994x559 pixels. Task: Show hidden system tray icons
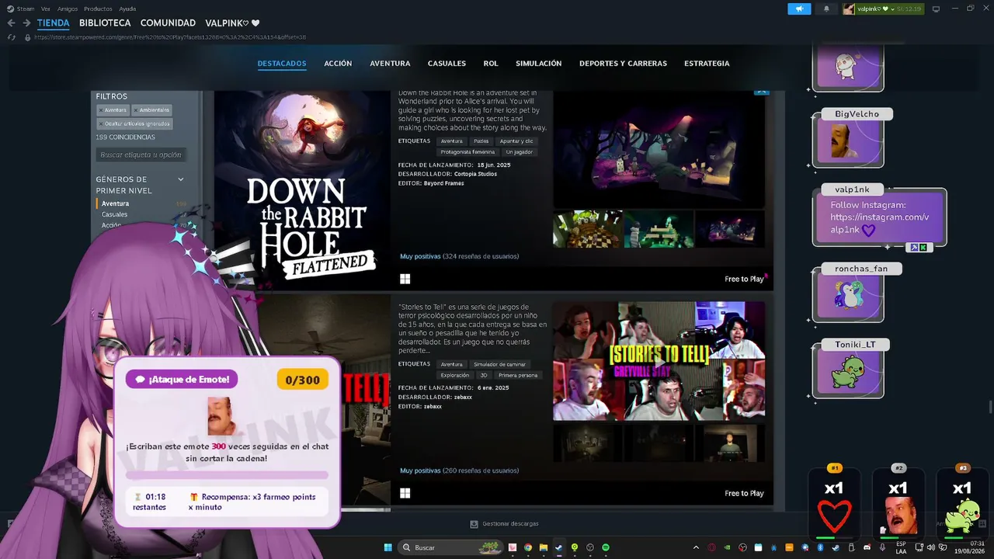(696, 547)
